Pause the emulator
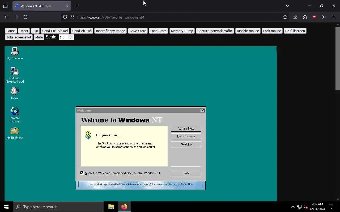The image size is (340, 212). tap(11, 31)
